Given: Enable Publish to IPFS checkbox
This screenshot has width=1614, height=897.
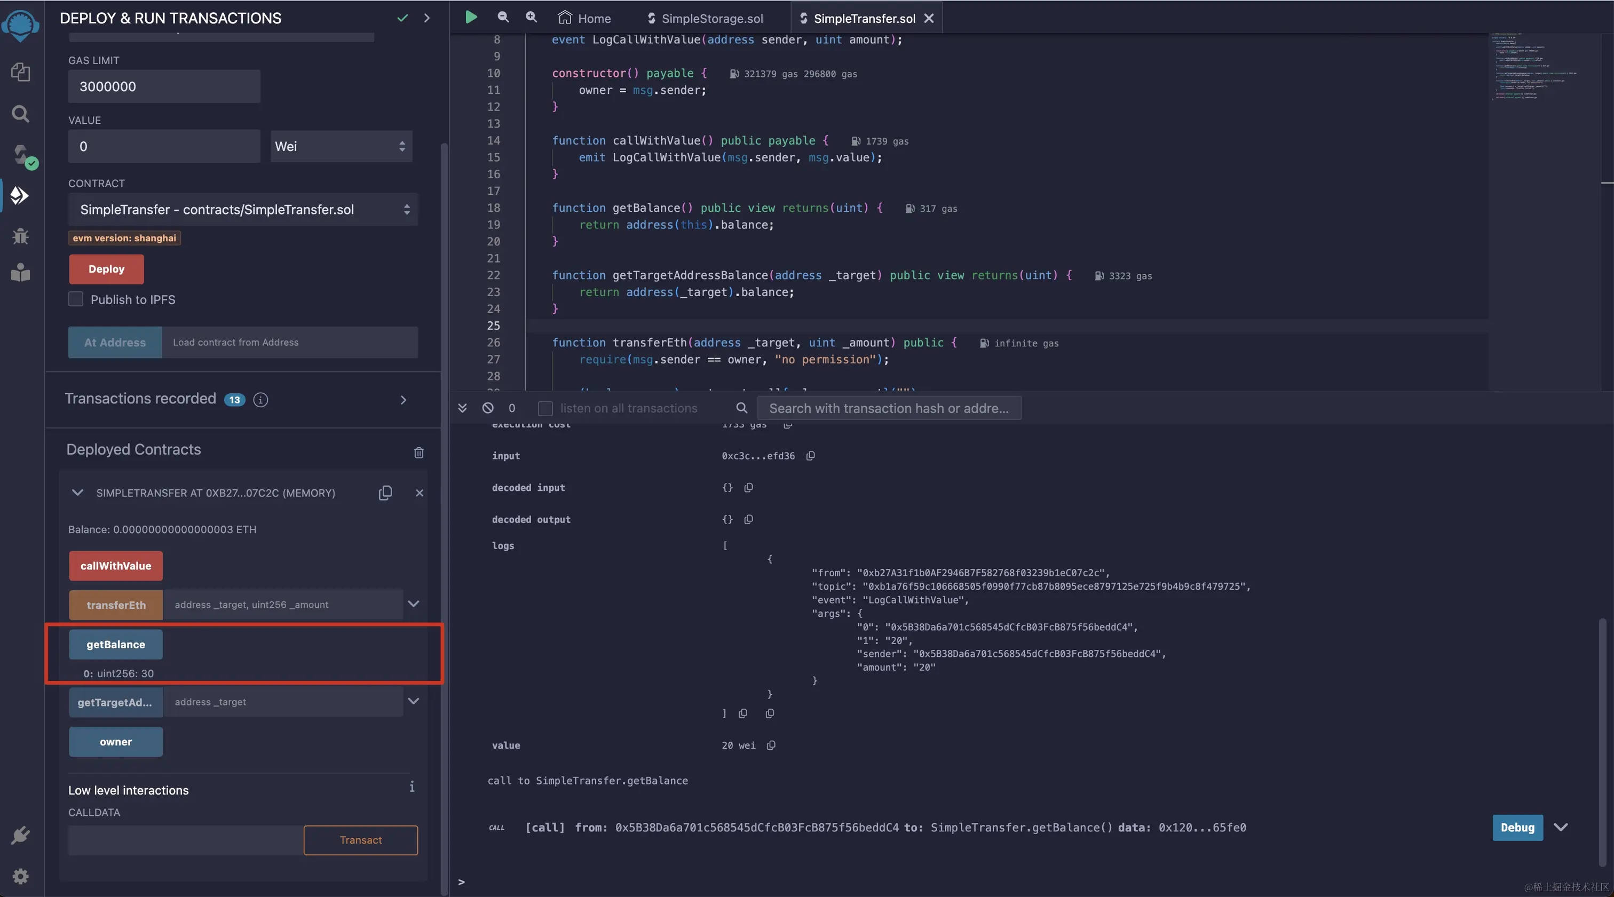Looking at the screenshot, I should tap(76, 299).
